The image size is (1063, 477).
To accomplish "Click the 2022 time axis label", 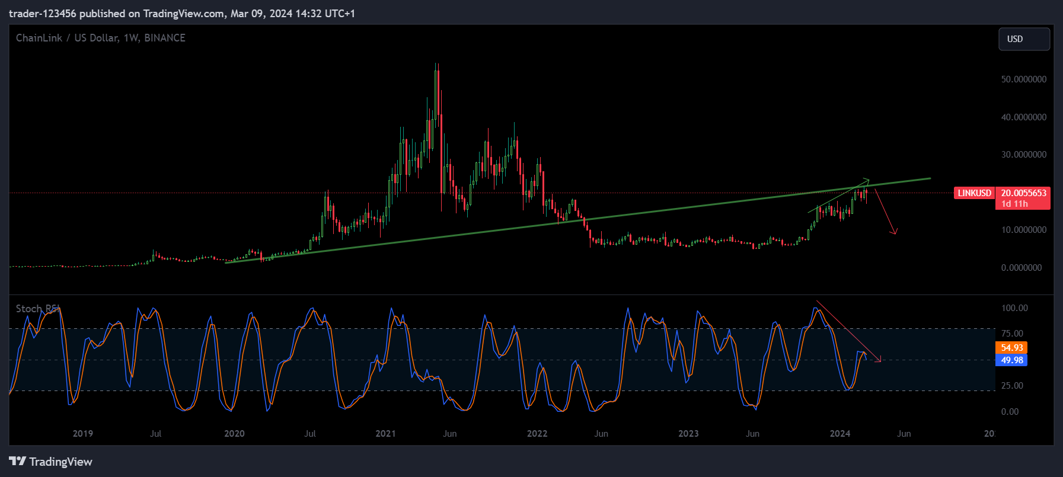I will (537, 434).
